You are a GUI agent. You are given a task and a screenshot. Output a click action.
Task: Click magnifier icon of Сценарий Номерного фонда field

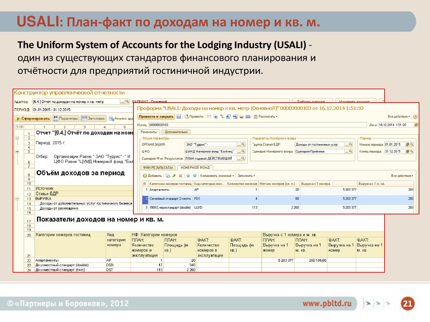[x=351, y=151]
